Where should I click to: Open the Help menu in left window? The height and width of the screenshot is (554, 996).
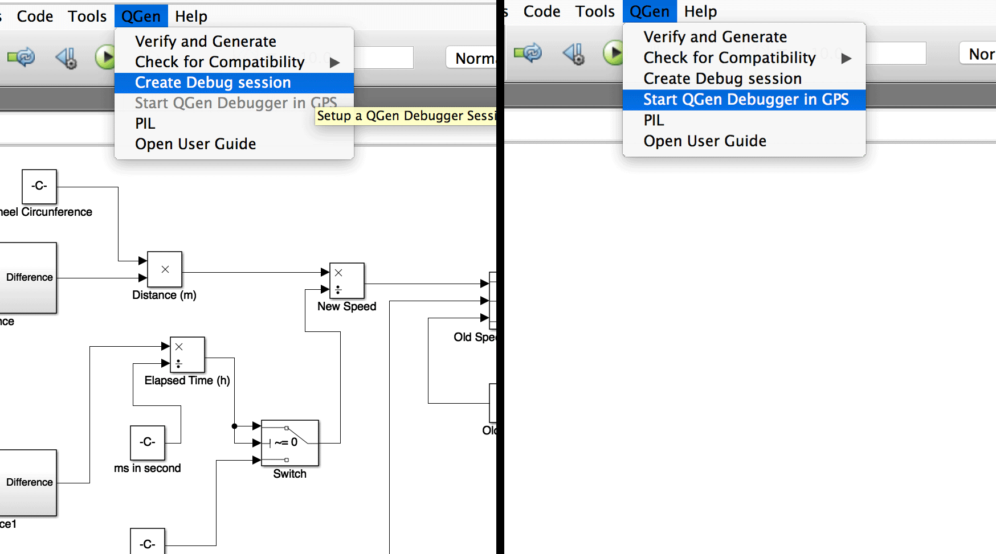click(x=191, y=16)
